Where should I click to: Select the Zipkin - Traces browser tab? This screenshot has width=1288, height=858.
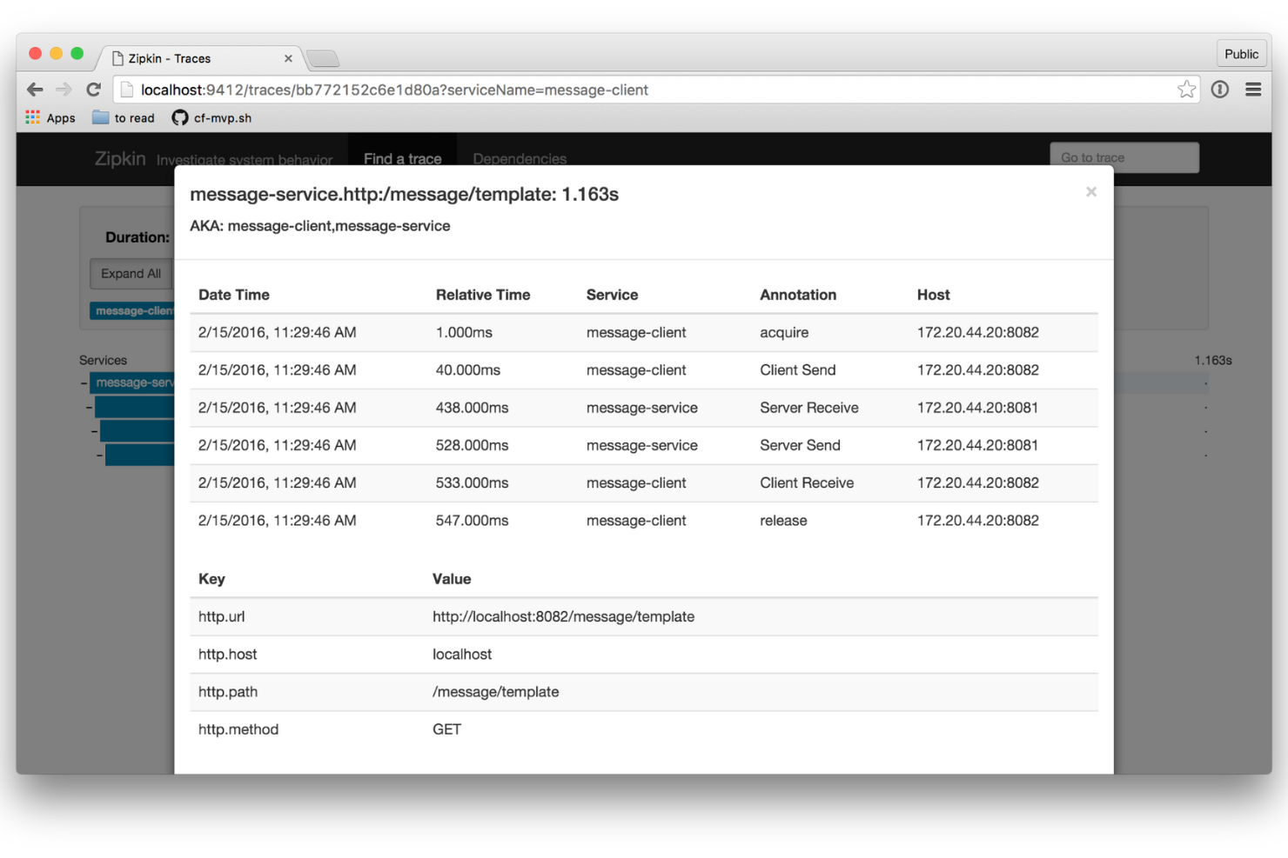(200, 58)
